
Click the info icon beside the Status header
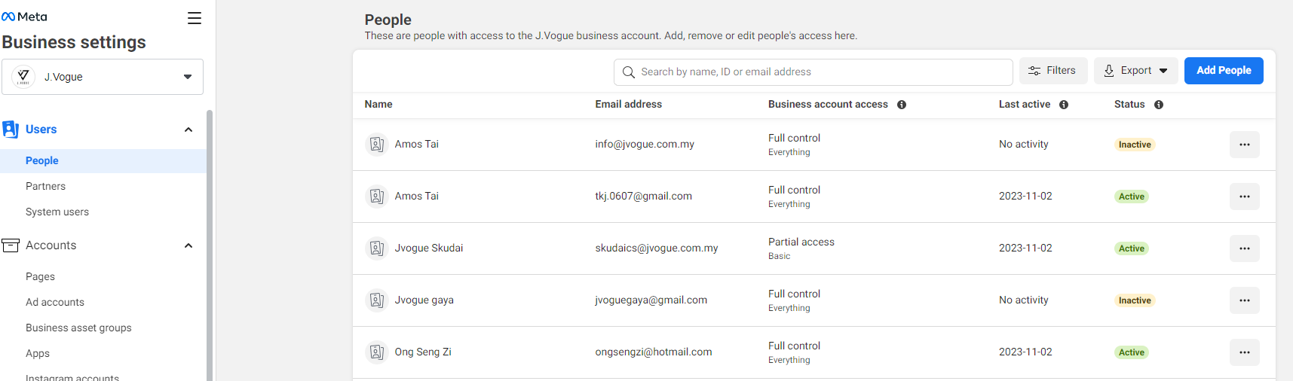coord(1159,105)
